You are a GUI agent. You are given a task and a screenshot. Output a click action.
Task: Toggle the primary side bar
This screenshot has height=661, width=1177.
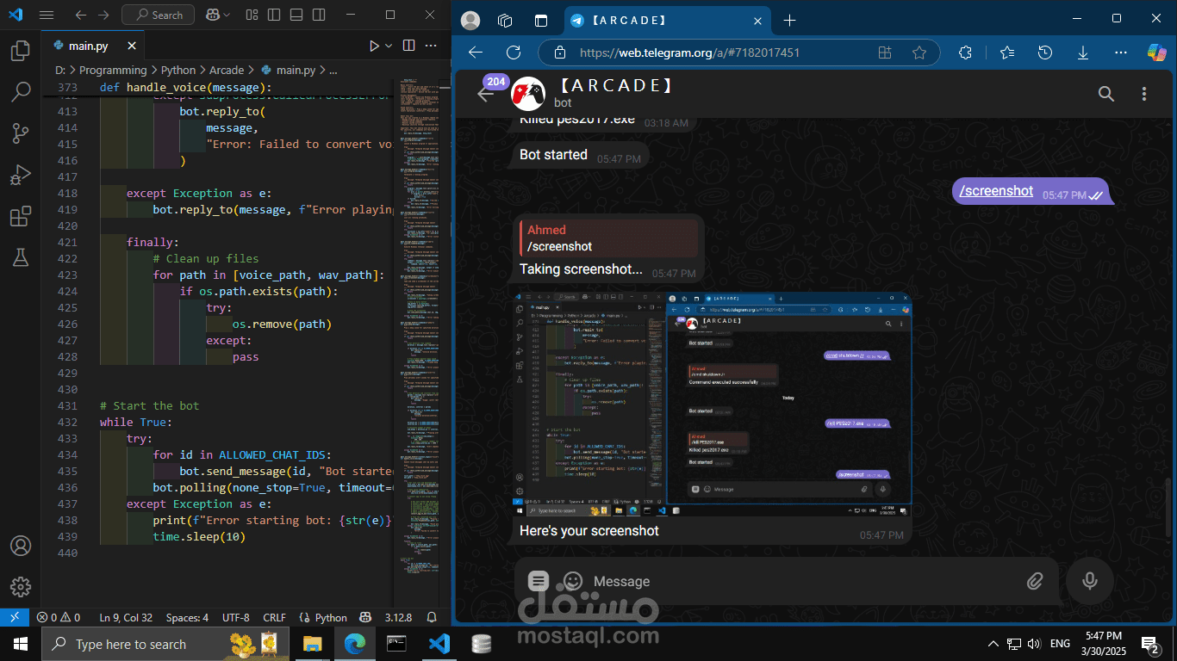click(x=274, y=15)
